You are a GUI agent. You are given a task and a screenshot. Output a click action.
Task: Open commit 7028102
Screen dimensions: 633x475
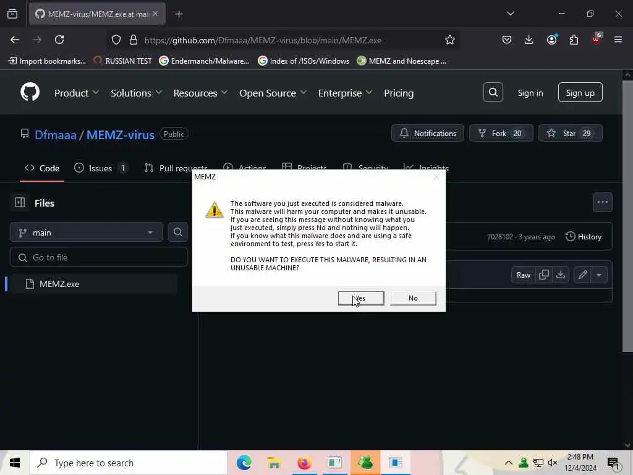click(499, 237)
